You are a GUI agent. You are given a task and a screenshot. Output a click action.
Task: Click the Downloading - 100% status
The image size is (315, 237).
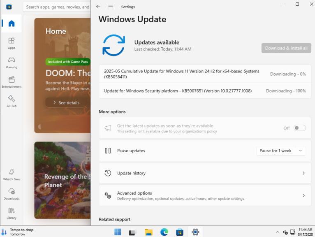(286, 91)
